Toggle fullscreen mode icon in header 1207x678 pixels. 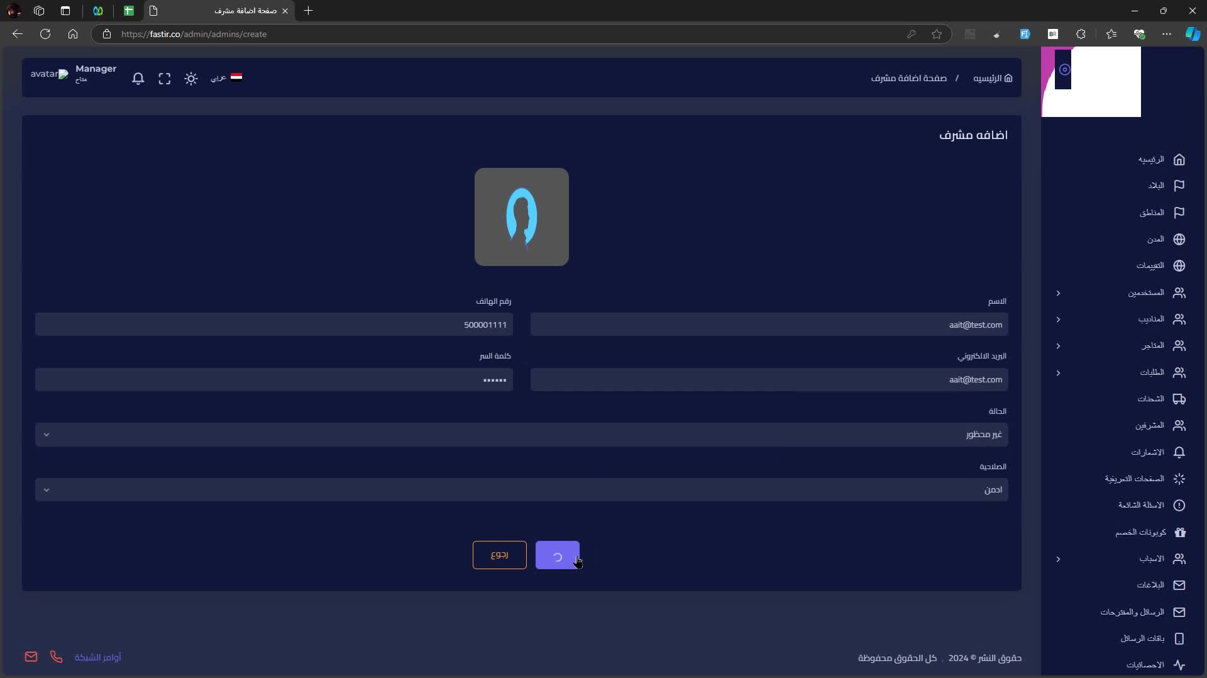click(165, 79)
